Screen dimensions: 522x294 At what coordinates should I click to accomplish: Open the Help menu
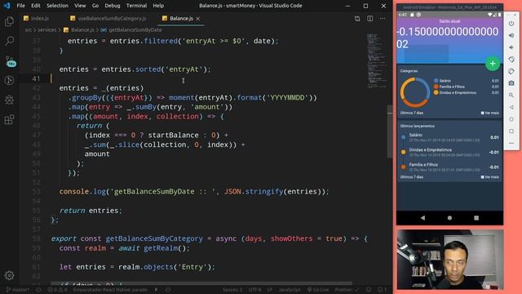coord(158,6)
